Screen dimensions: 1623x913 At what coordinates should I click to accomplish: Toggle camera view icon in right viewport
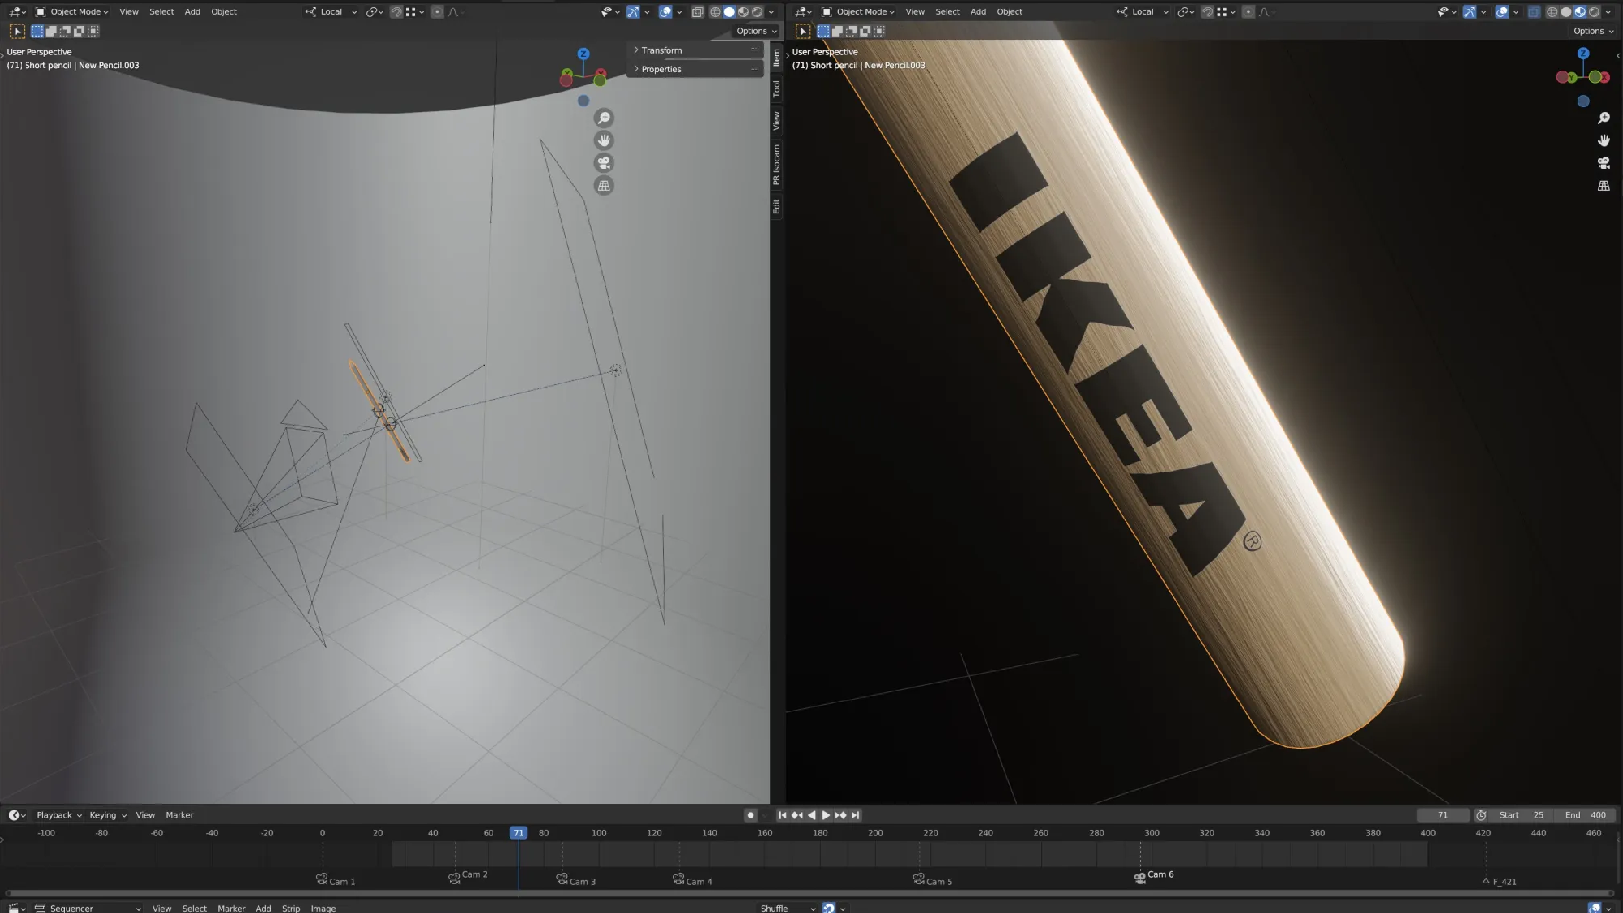(x=1604, y=163)
